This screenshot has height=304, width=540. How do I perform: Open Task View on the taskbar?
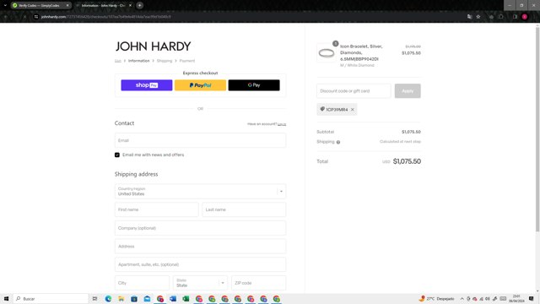[x=94, y=299]
